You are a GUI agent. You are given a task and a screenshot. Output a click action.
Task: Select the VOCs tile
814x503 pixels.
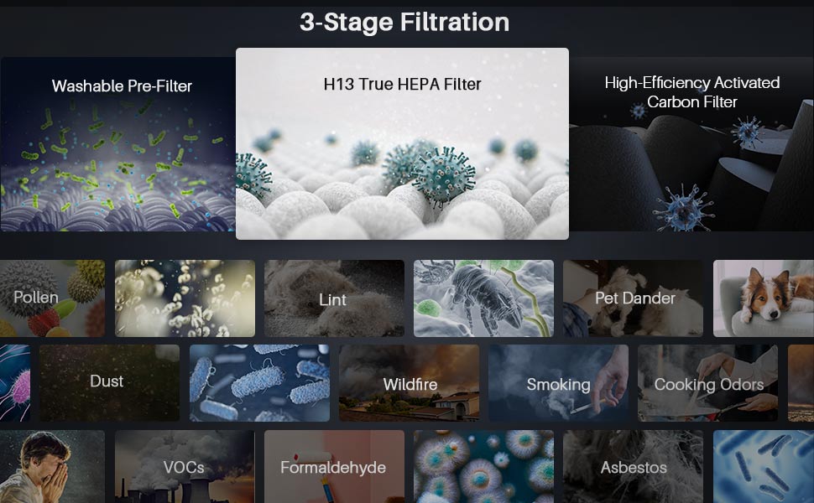click(185, 467)
